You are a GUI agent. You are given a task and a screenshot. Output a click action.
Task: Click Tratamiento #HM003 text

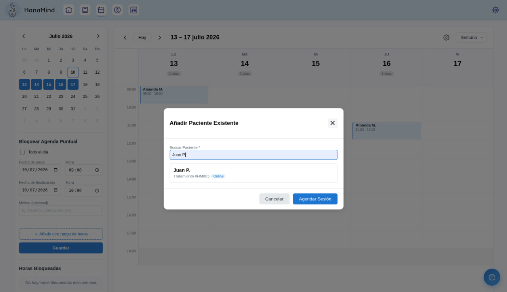tap(191, 176)
